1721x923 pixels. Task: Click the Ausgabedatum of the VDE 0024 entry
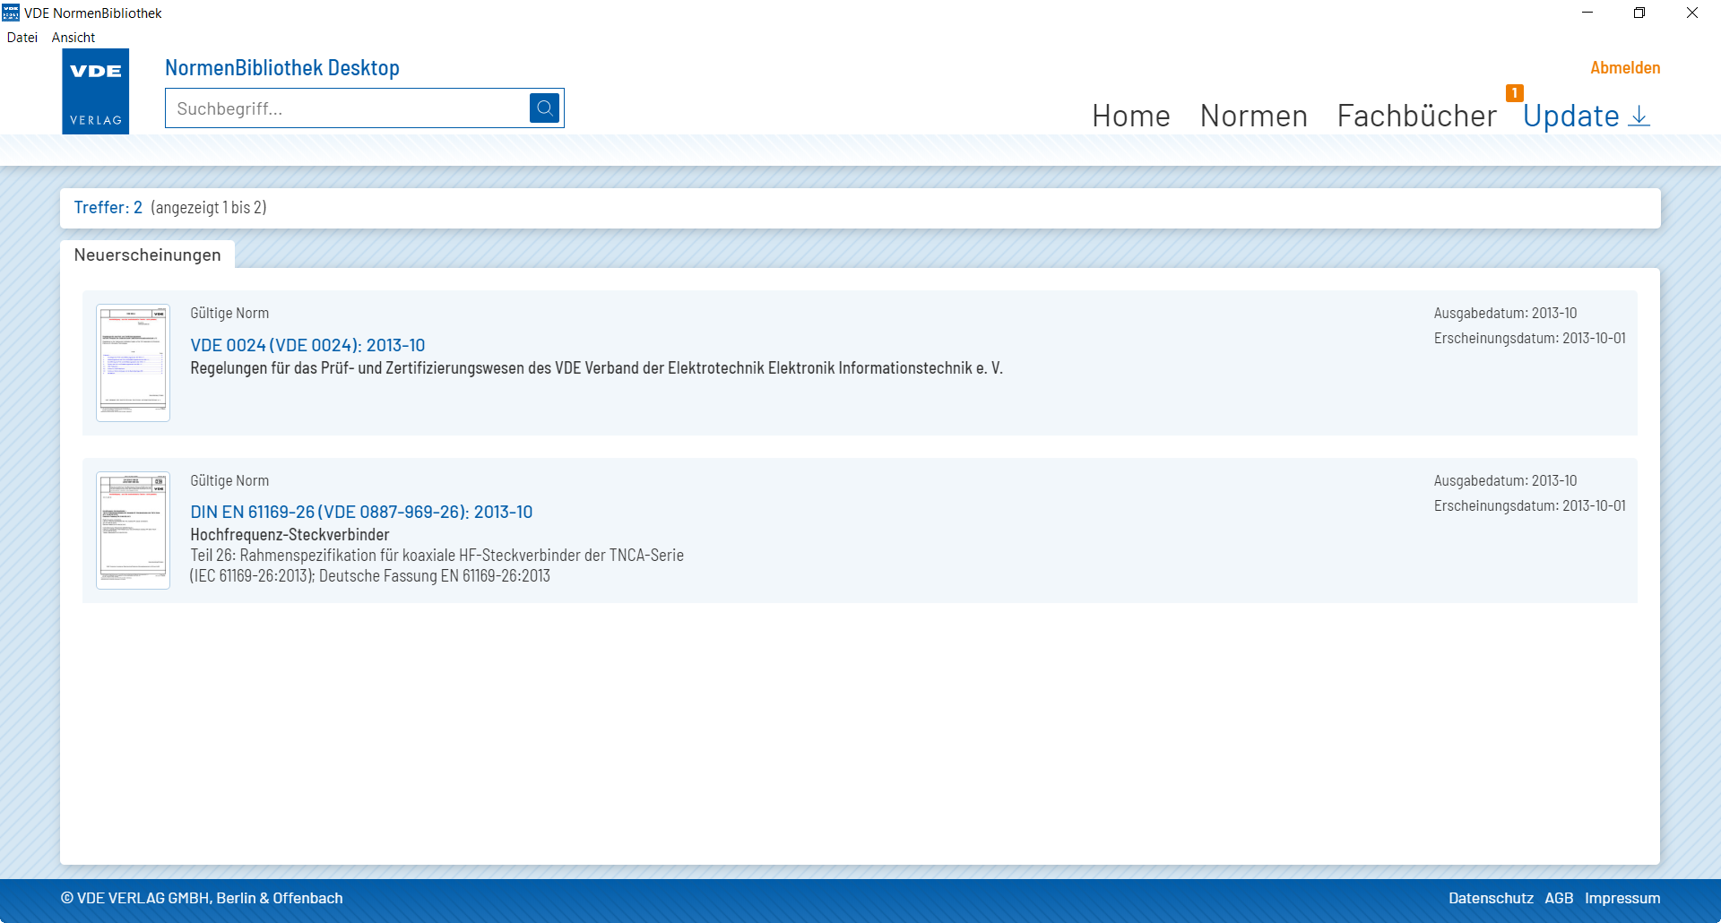(x=1505, y=313)
